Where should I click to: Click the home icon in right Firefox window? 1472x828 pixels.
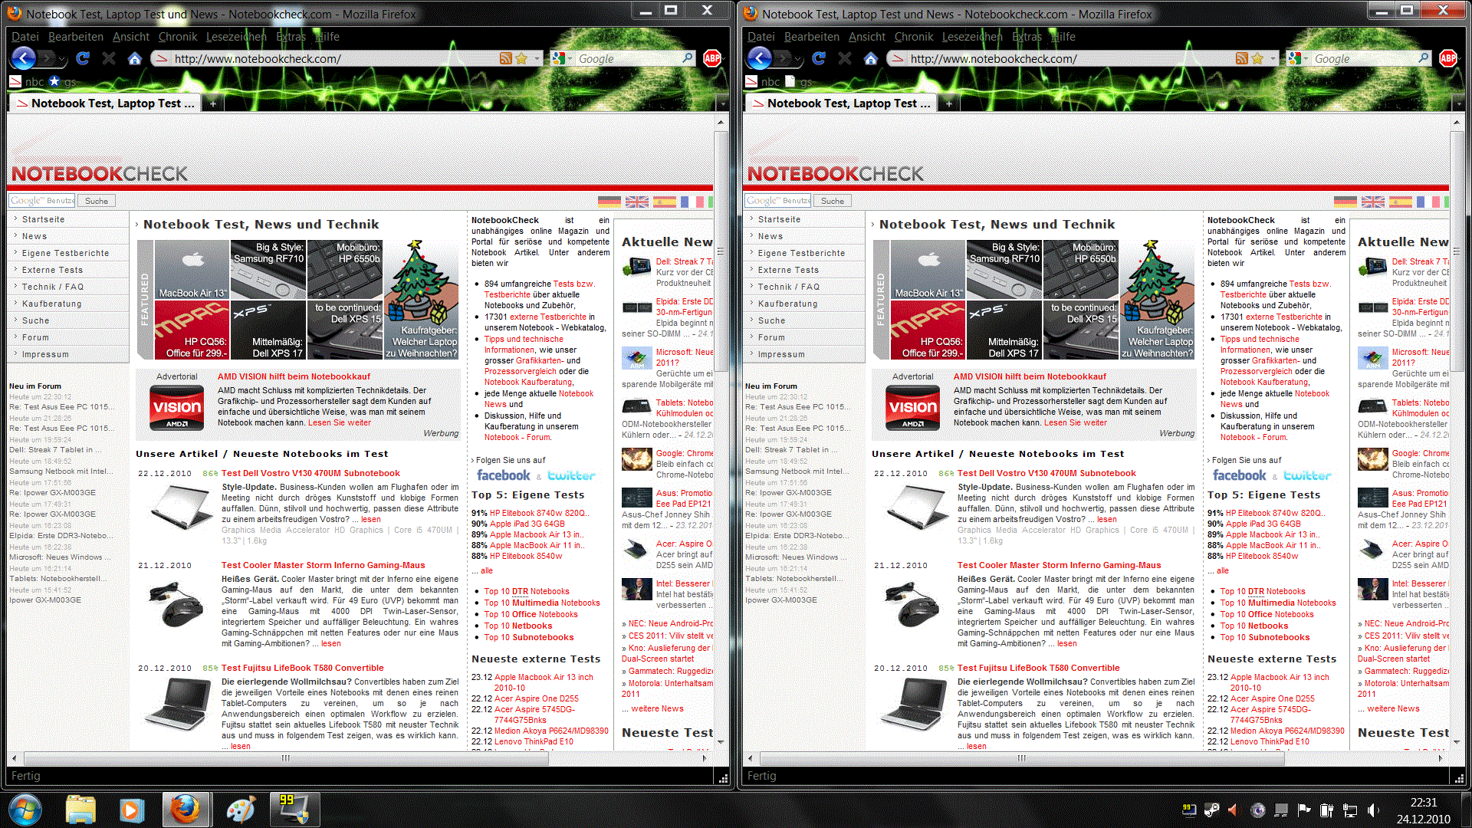tap(870, 58)
